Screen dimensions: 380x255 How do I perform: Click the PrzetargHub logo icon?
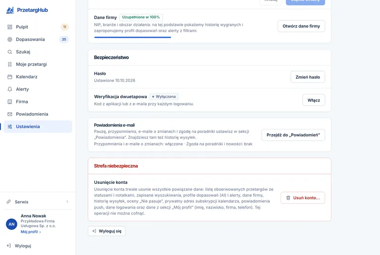pyautogui.click(x=10, y=10)
